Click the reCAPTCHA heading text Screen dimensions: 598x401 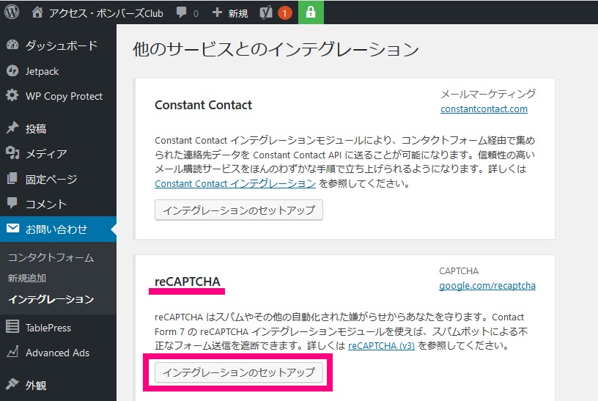tap(188, 282)
